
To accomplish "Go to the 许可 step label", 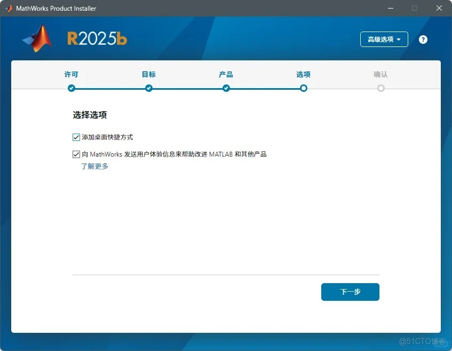I will point(71,74).
